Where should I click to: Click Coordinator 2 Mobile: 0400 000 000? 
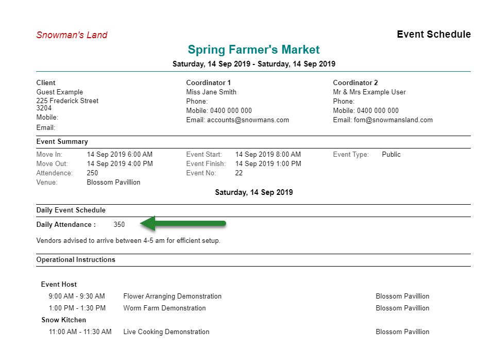click(x=366, y=110)
